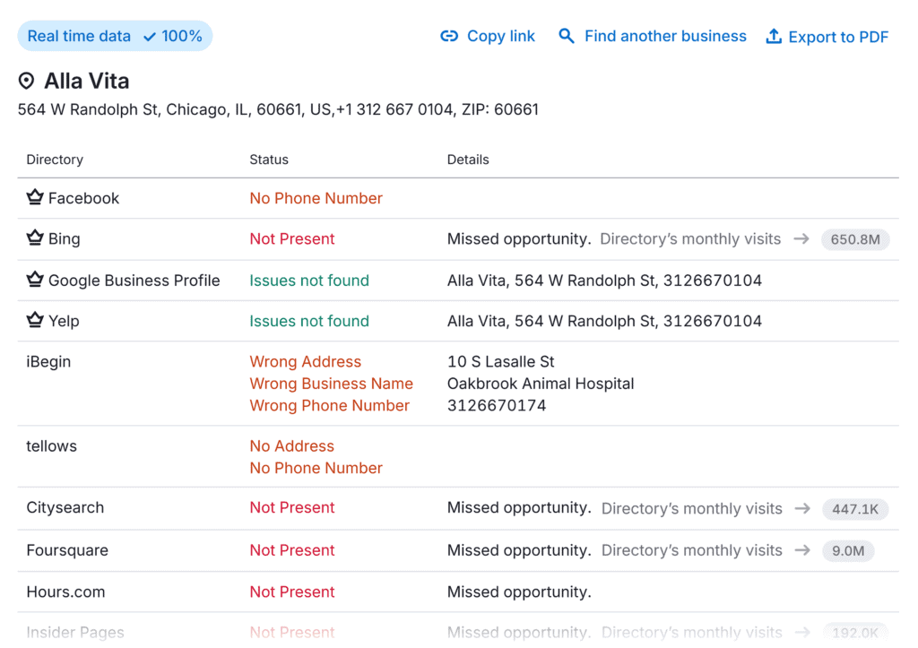Click the Status column header
Screen dimensions: 918x648
pyautogui.click(x=269, y=160)
